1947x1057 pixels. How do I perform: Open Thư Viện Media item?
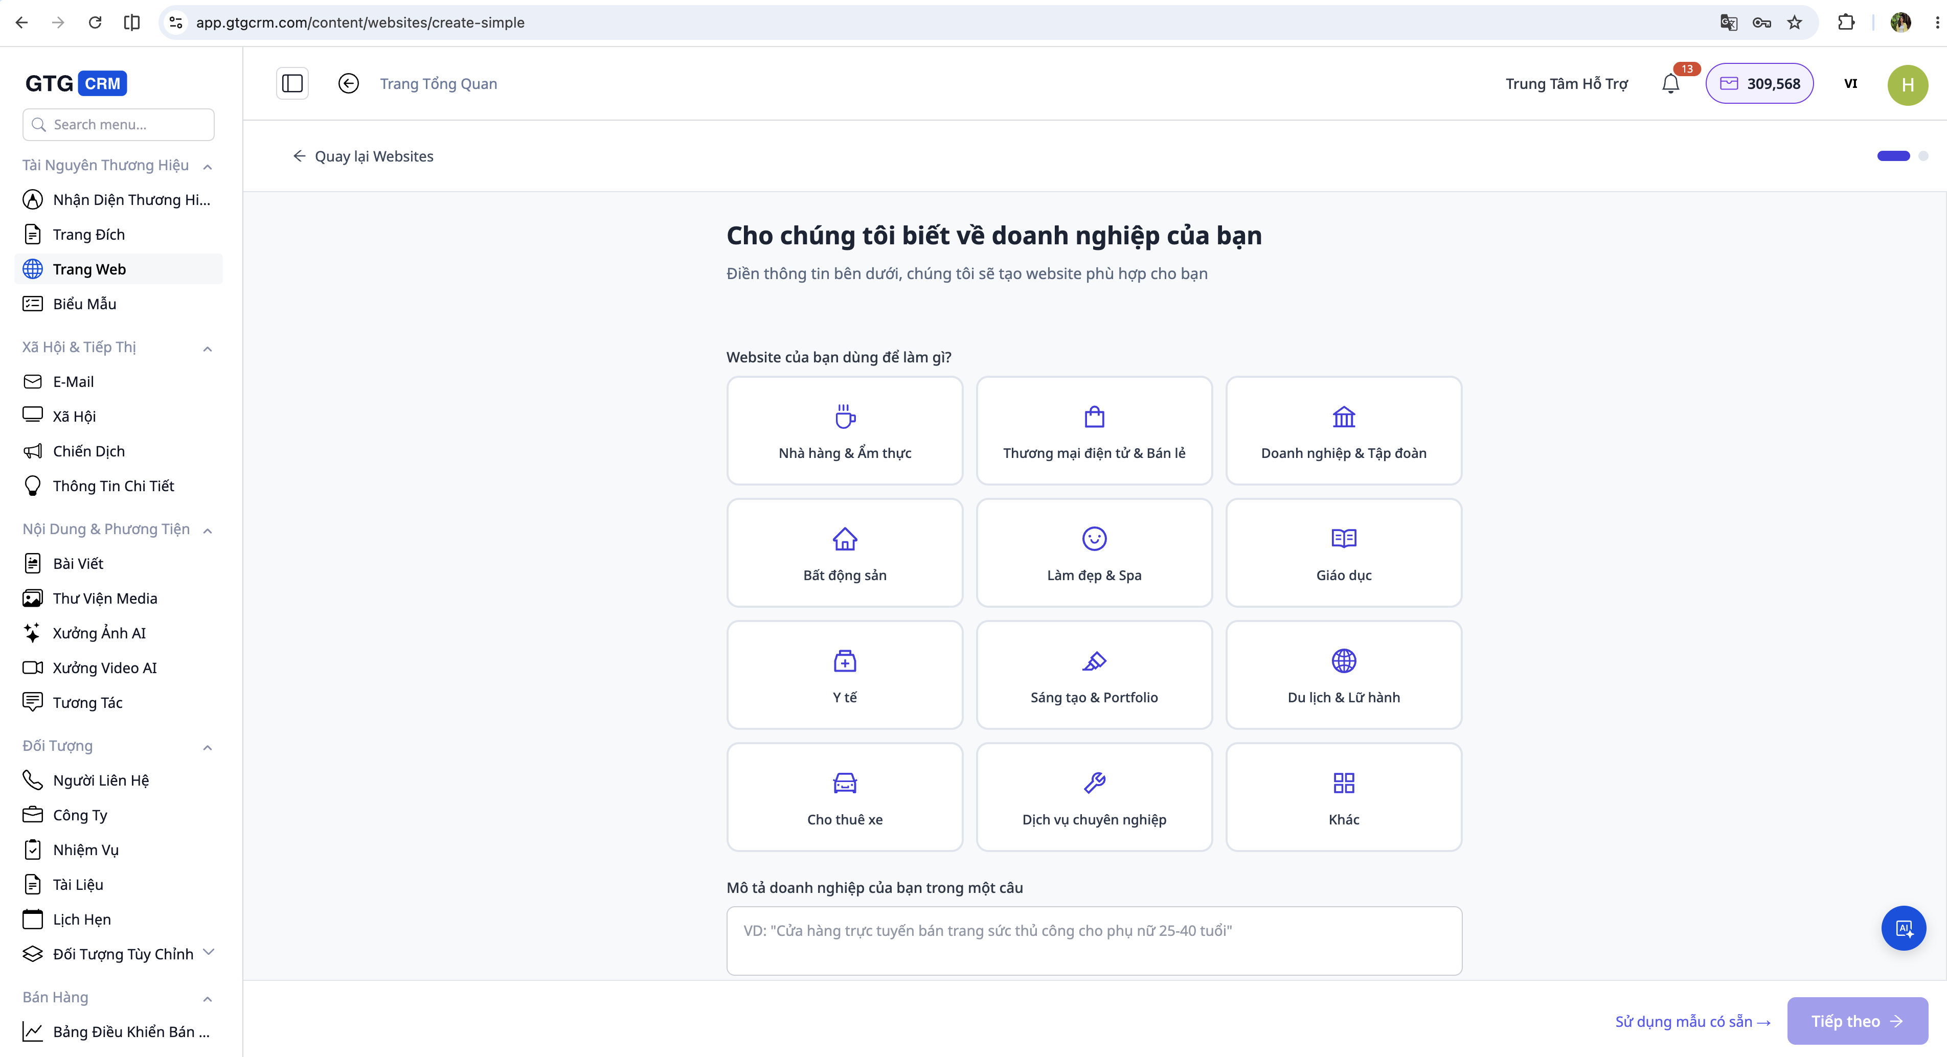coord(119,599)
